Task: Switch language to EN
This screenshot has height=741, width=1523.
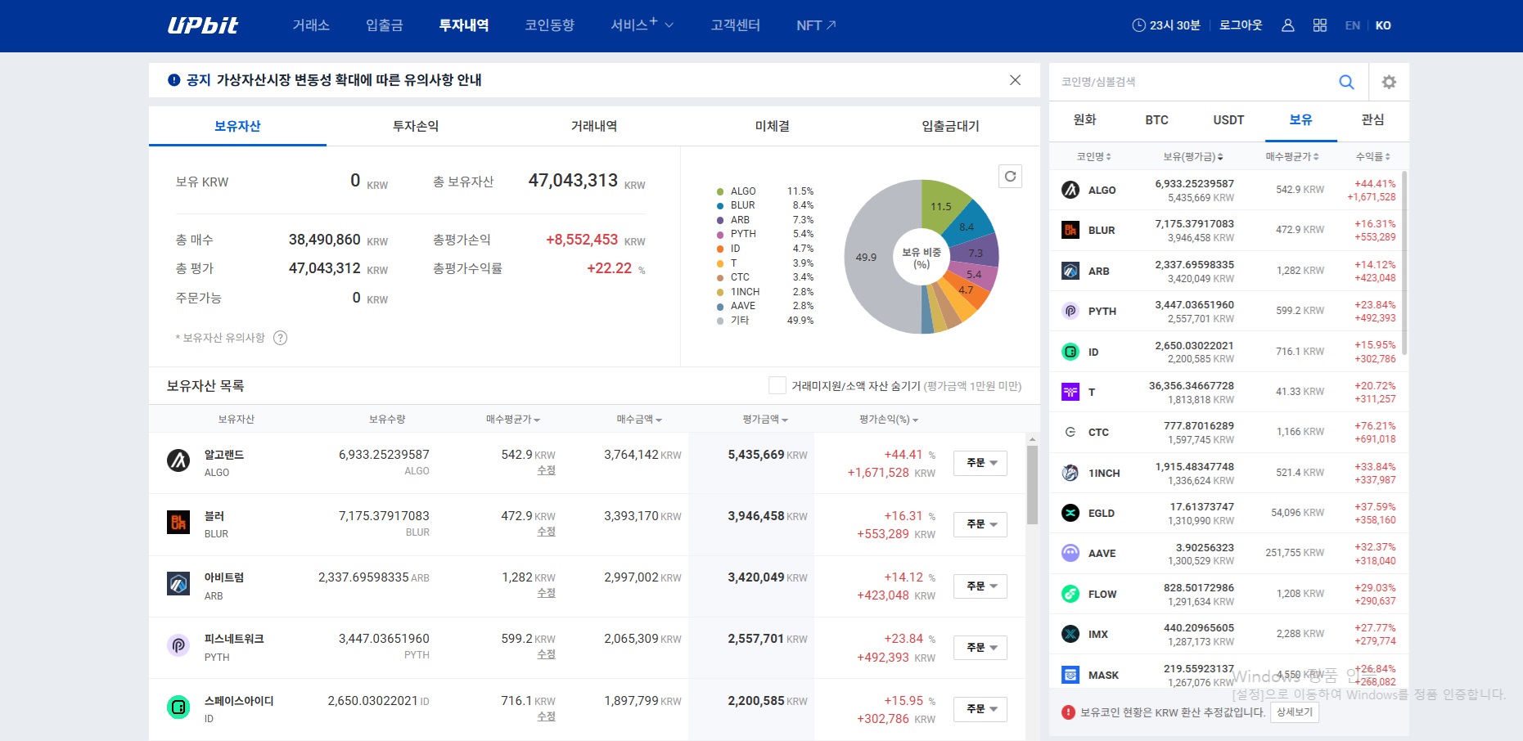Action: click(1353, 25)
